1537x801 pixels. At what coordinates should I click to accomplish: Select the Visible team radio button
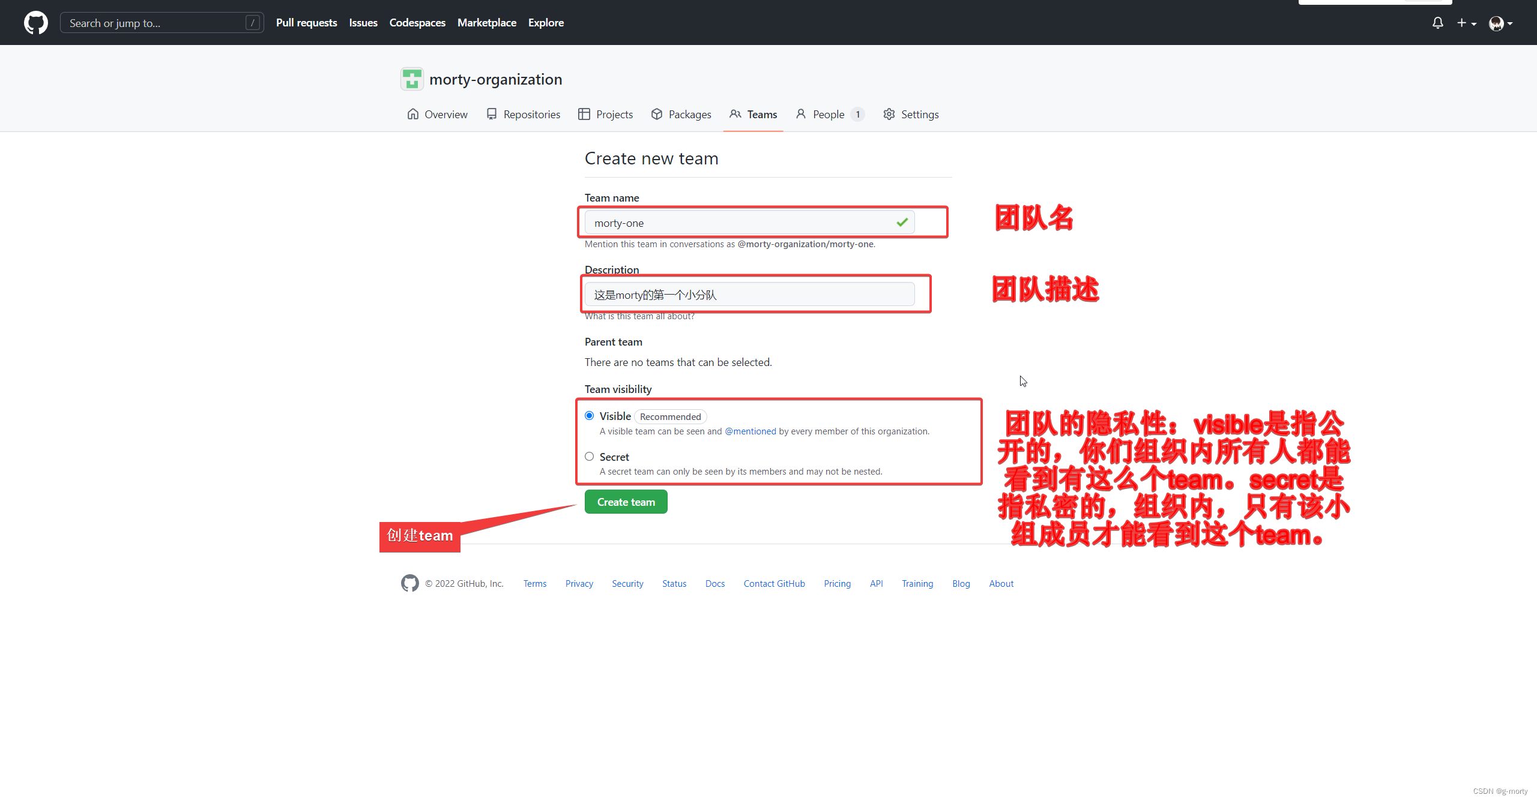(590, 416)
